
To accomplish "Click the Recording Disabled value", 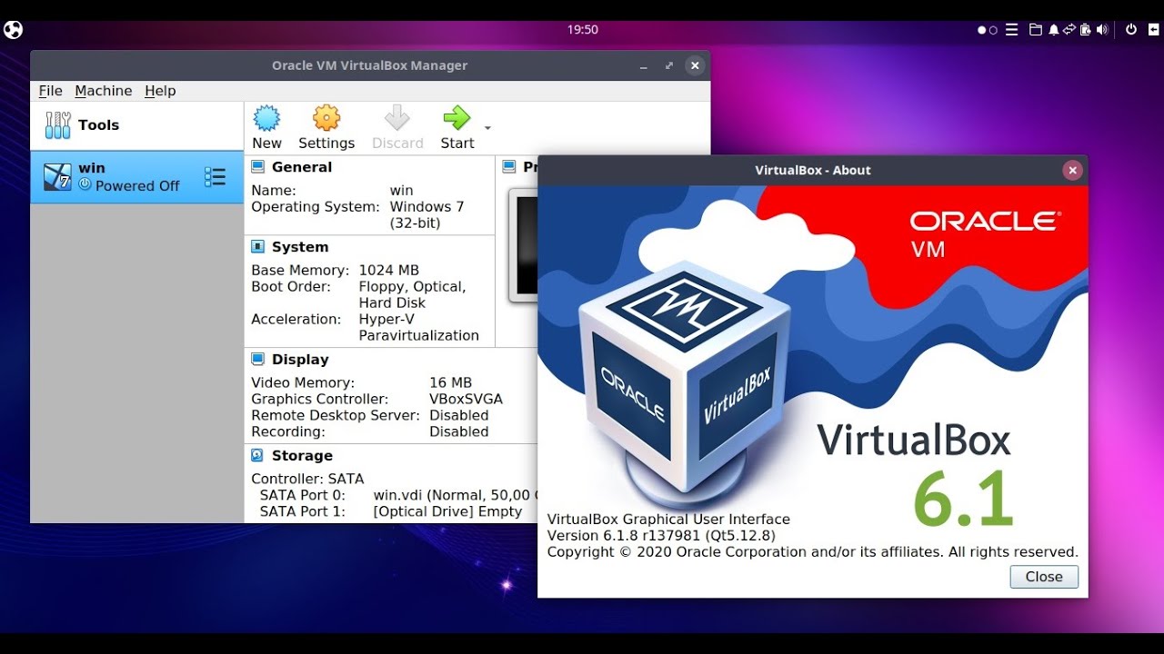I will 459,432.
